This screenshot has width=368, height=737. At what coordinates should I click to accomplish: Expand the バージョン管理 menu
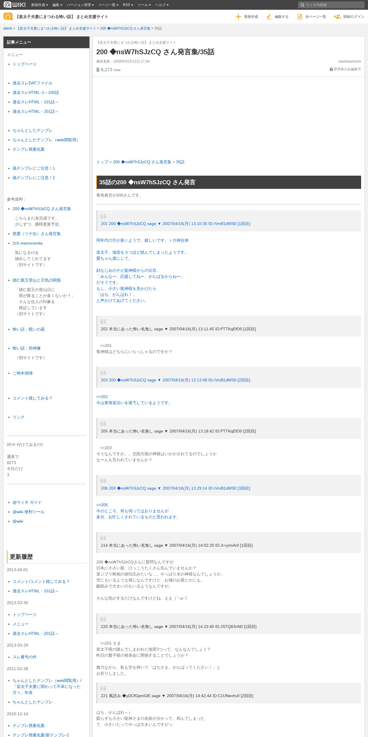point(80,5)
